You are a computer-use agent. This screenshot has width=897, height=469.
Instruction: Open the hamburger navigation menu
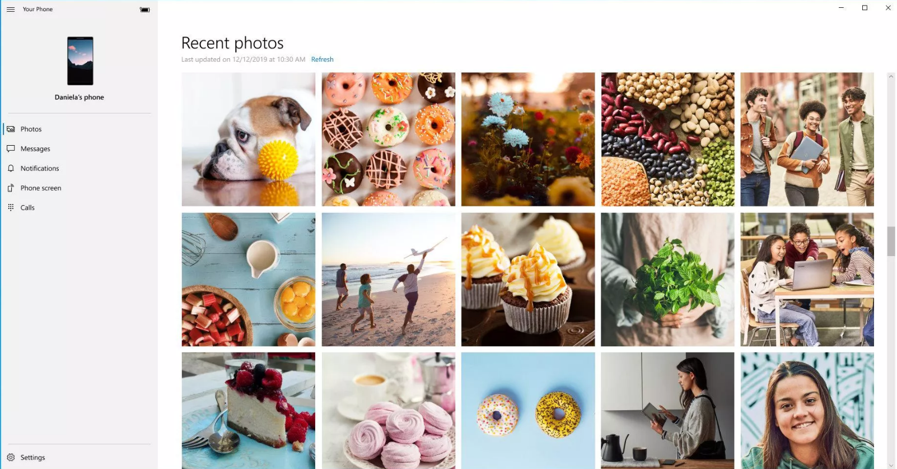click(x=11, y=10)
